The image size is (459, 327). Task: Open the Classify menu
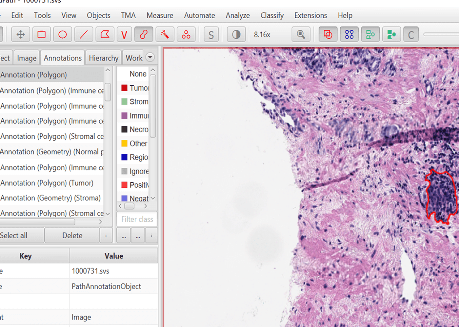[x=272, y=15]
